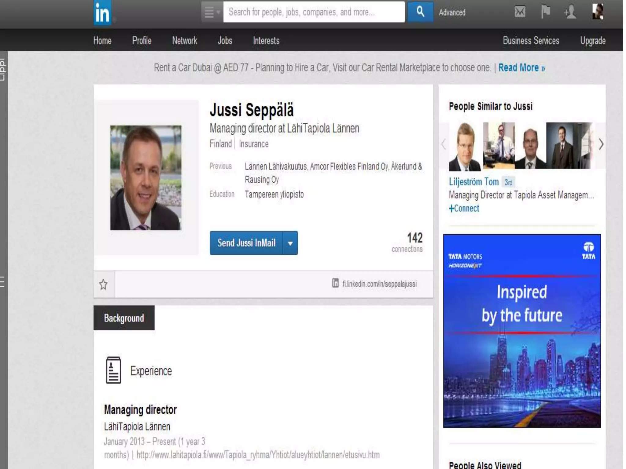Go to the Home menu
The image size is (626, 469).
pyautogui.click(x=102, y=41)
